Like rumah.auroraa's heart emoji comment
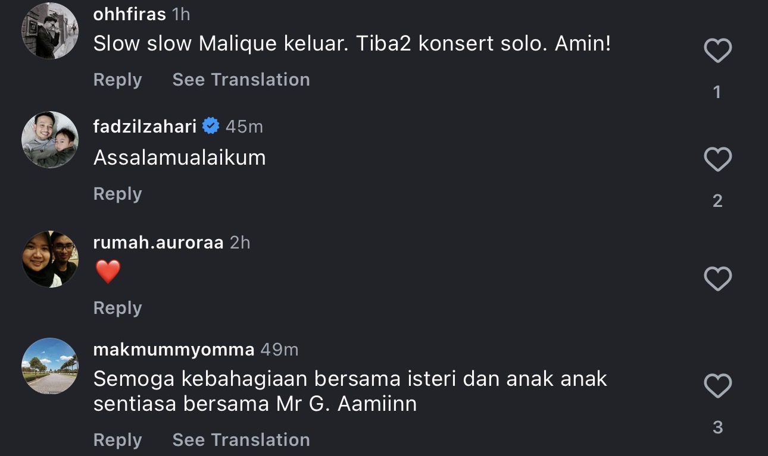 (717, 279)
